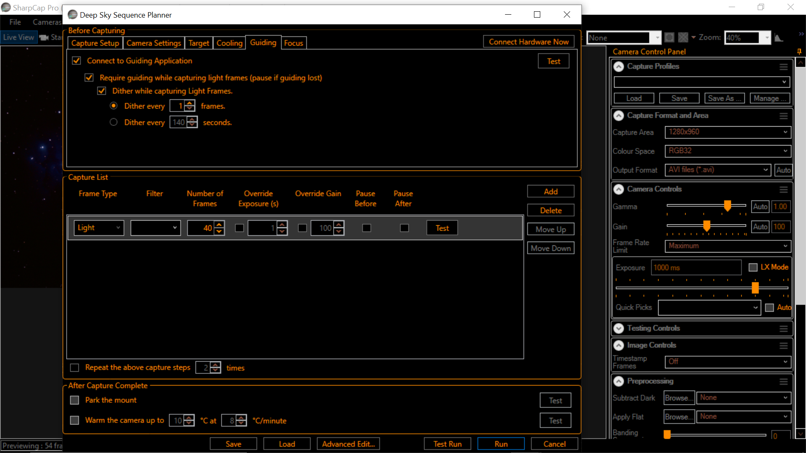Open Timestamp Frames Off dropdown
Screen dimensions: 806x453
pos(728,362)
